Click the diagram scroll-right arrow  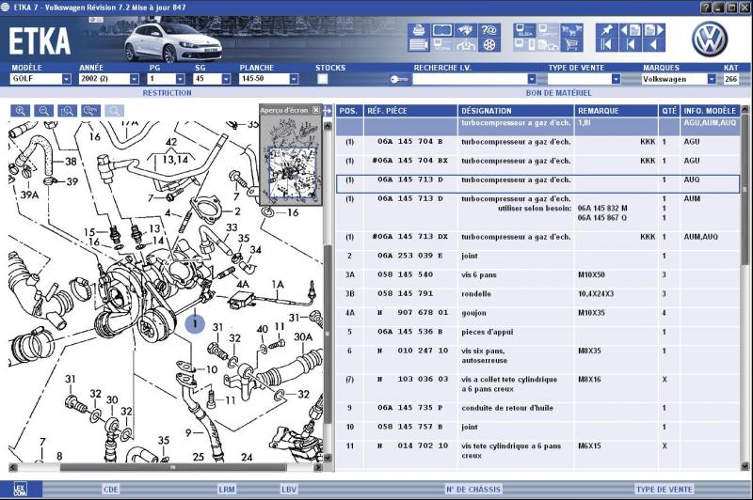point(317,466)
